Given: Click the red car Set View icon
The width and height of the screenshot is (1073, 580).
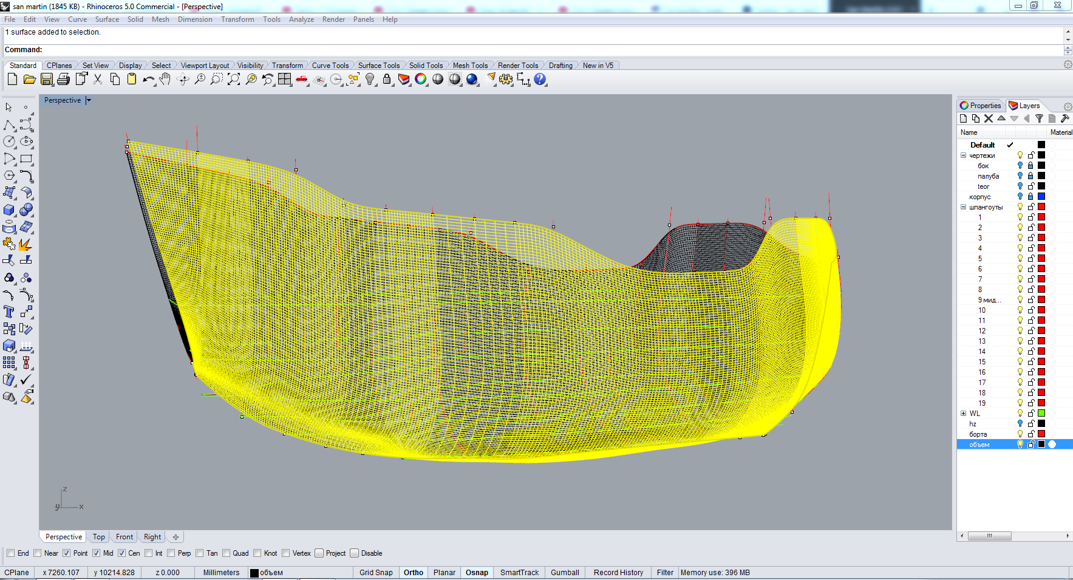Looking at the screenshot, I should pyautogui.click(x=302, y=80).
